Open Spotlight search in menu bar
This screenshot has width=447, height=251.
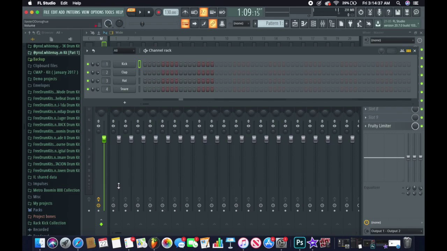(x=398, y=3)
